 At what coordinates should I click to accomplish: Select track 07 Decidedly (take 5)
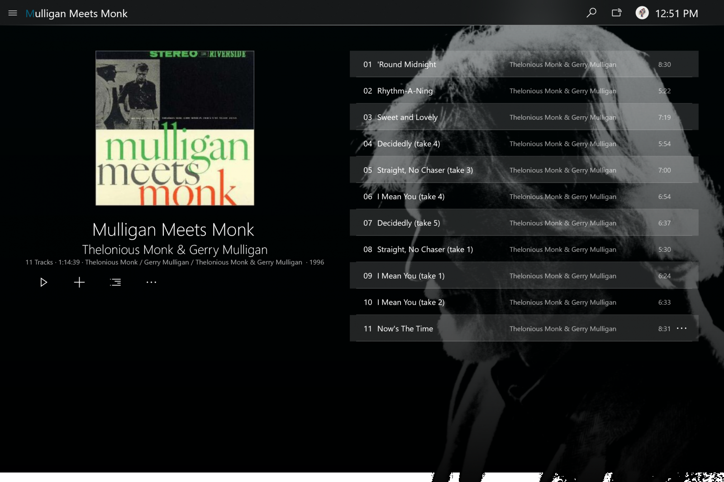(x=524, y=223)
